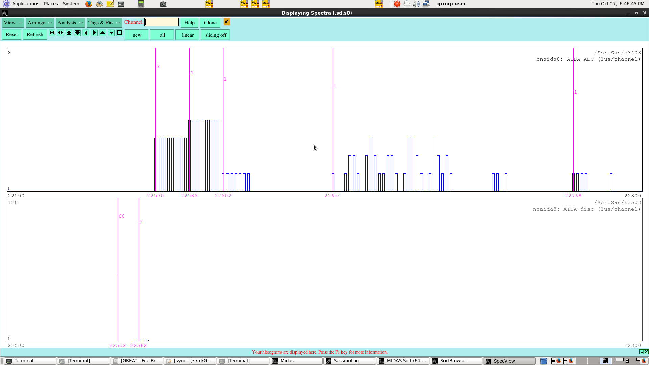Click the Clone button
This screenshot has width=649, height=365.
[210, 23]
